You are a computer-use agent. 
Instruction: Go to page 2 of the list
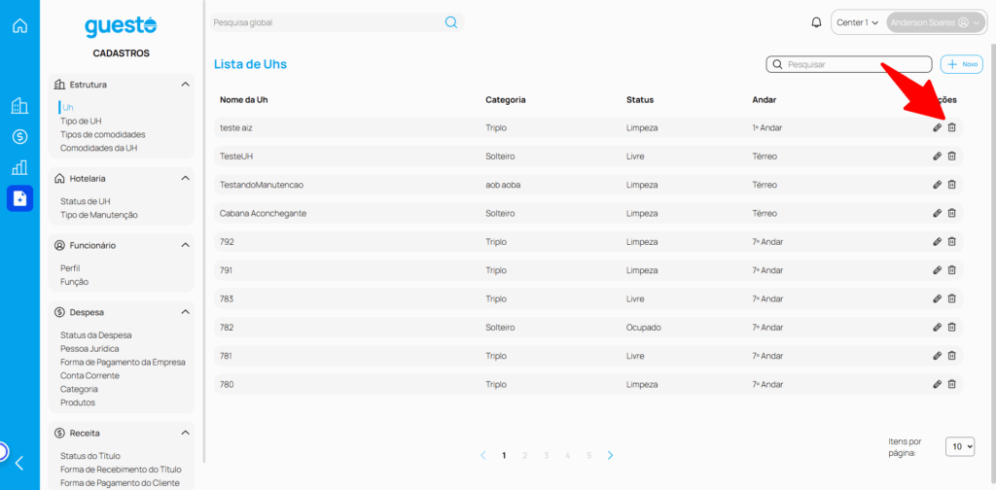(525, 455)
